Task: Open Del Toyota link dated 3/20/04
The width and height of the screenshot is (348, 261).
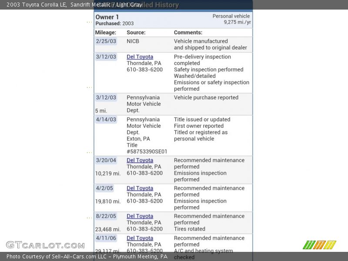Action: click(x=140, y=160)
